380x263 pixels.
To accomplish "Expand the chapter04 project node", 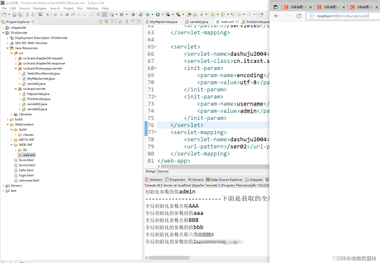I will click(3, 28).
